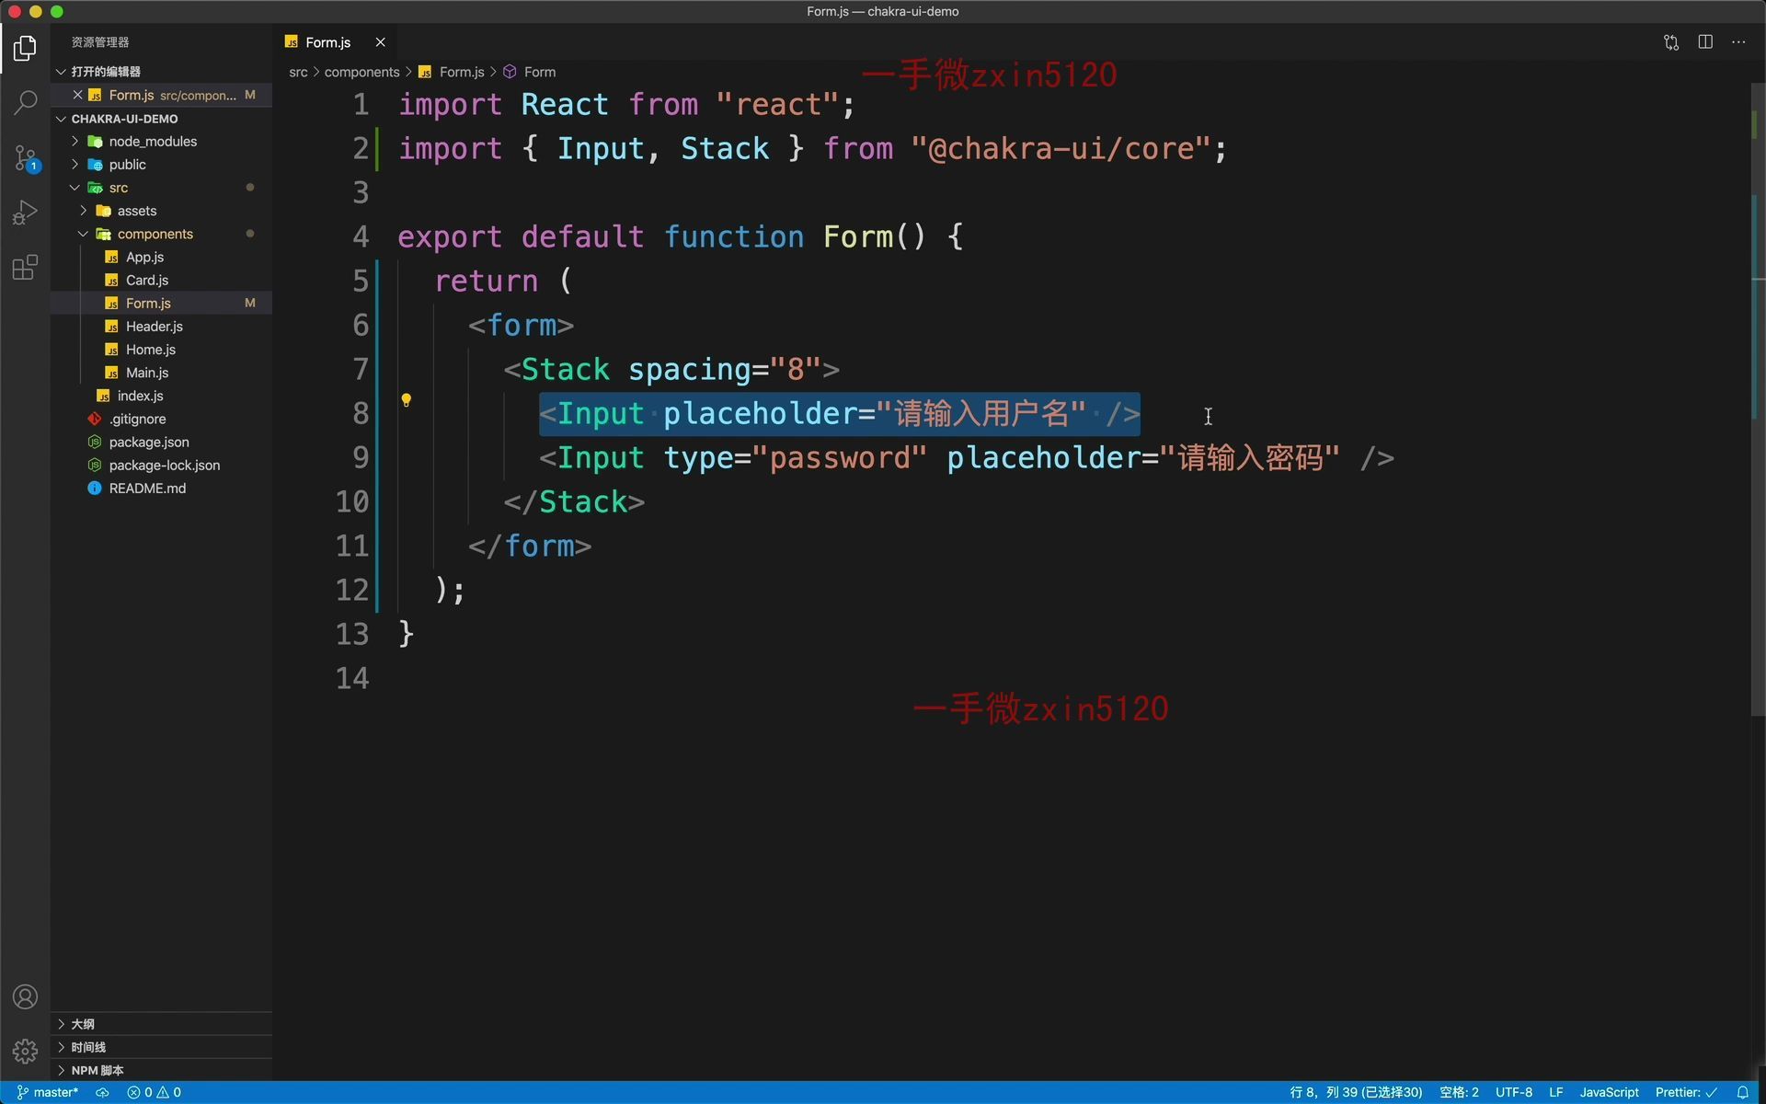
Task: Change file encoding UTF-8
Action: point(1513,1092)
